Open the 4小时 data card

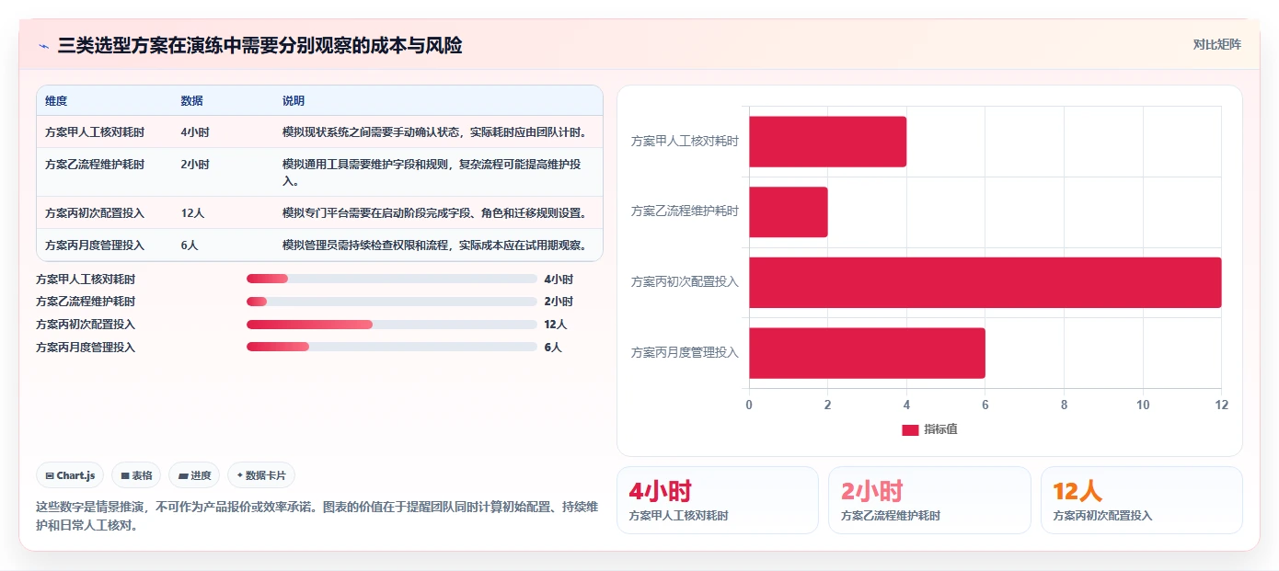717,500
